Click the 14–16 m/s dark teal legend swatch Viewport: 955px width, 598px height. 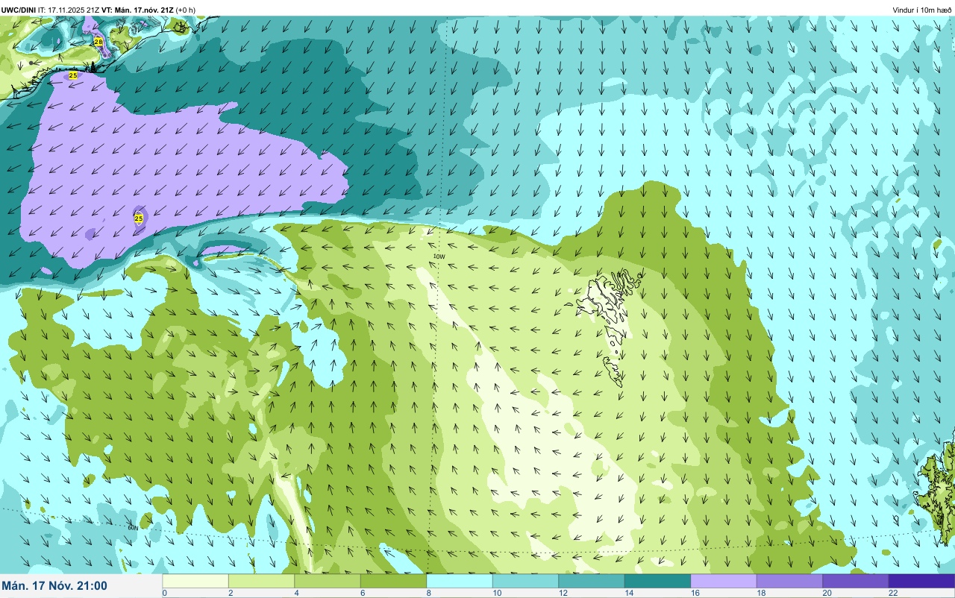pyautogui.click(x=657, y=581)
